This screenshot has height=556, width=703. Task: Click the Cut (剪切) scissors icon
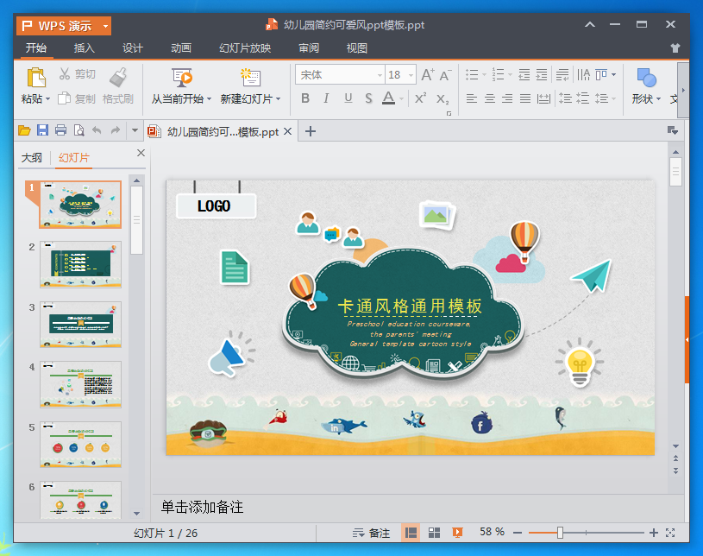(x=65, y=74)
